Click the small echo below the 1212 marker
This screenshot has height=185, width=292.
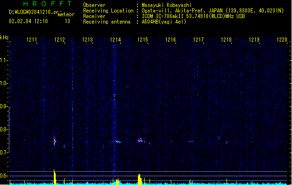click(64, 147)
